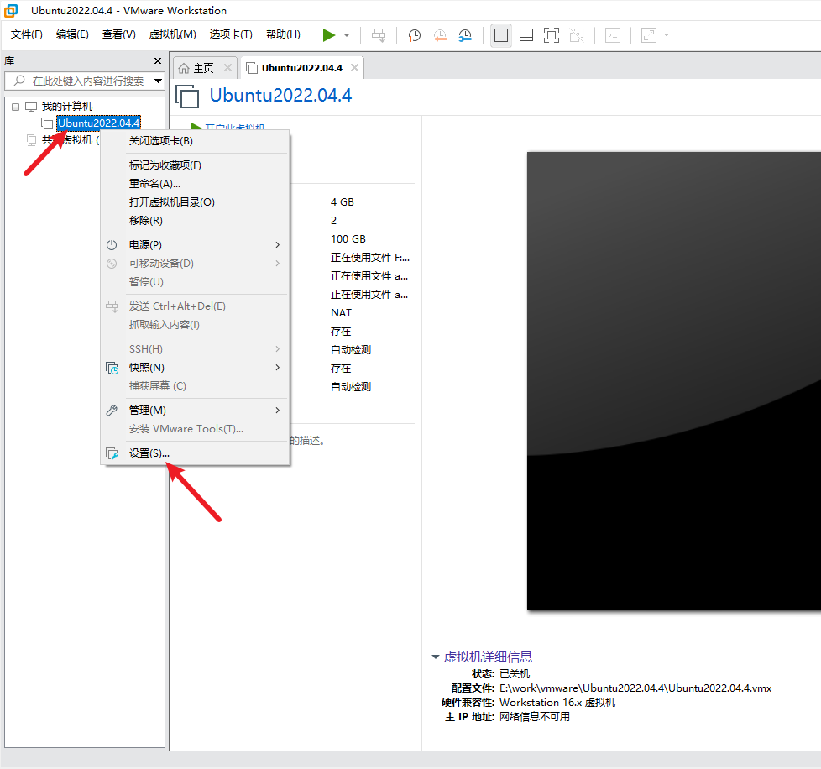821x769 pixels.
Task: Open the 编辑(E) menu
Action: [72, 34]
